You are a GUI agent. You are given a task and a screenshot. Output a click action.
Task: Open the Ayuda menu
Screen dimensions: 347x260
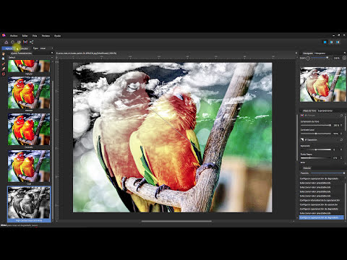(57, 35)
